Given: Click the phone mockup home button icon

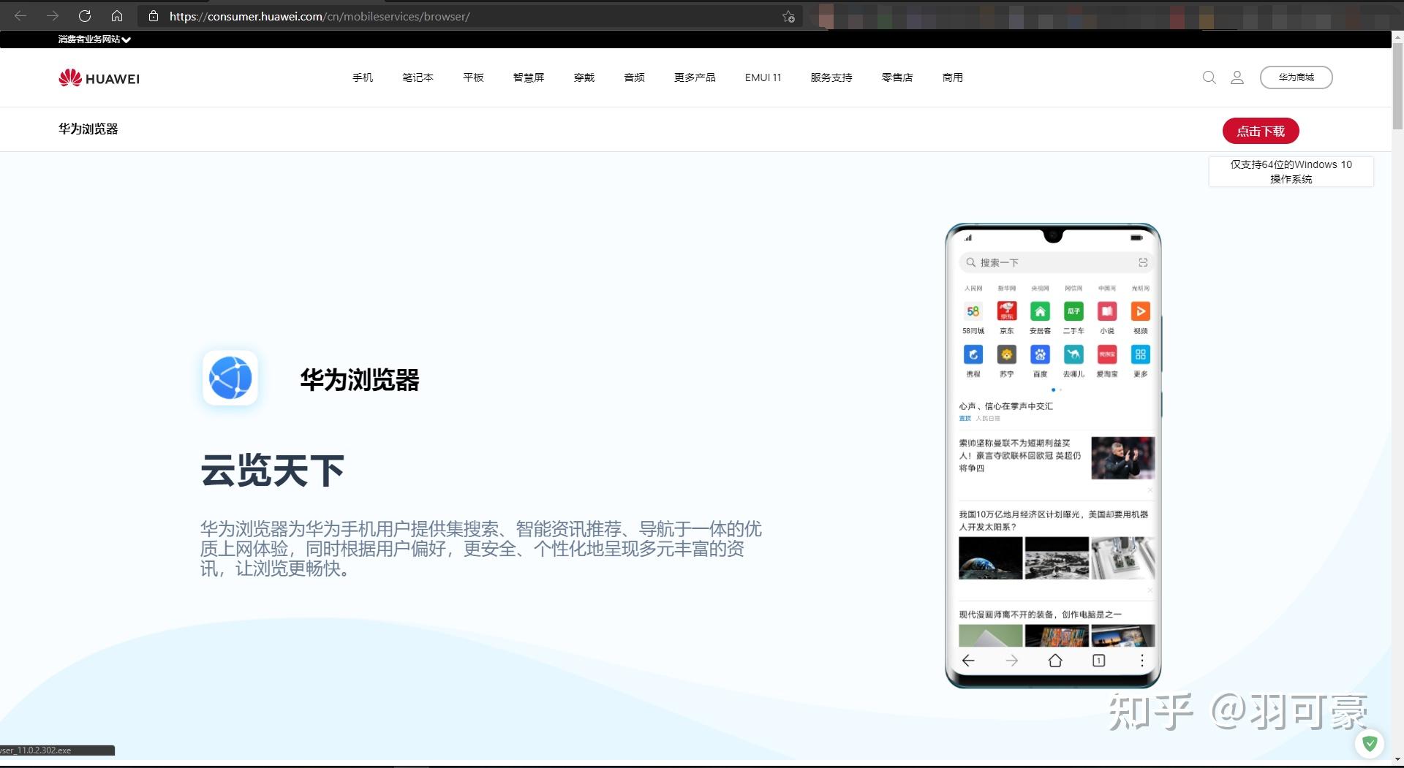Looking at the screenshot, I should click(x=1055, y=661).
